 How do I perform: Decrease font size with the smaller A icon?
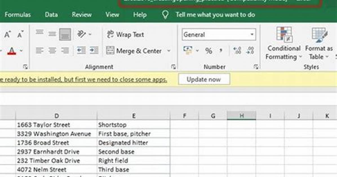pyautogui.click(x=20, y=34)
